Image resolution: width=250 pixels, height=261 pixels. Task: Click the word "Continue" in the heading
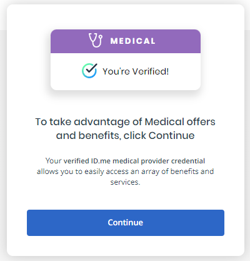pyautogui.click(x=171, y=136)
